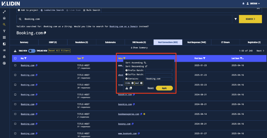The image size is (267, 138).
Task: Check the row with 30 responses
Action: tap(15, 85)
